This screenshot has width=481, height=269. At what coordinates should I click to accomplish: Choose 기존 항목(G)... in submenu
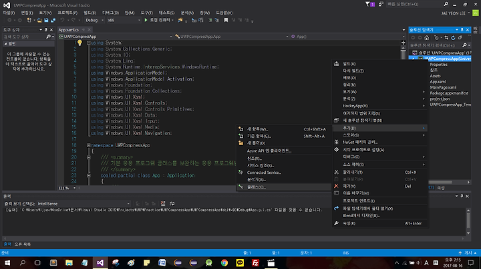(x=284, y=136)
